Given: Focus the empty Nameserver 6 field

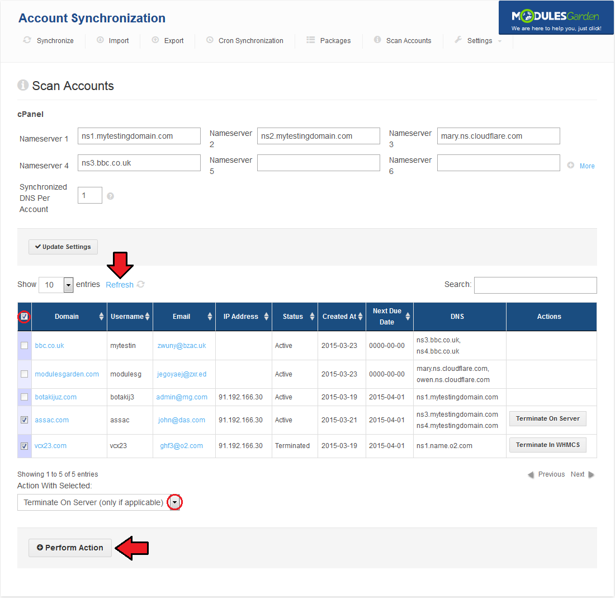Looking at the screenshot, I should point(499,163).
